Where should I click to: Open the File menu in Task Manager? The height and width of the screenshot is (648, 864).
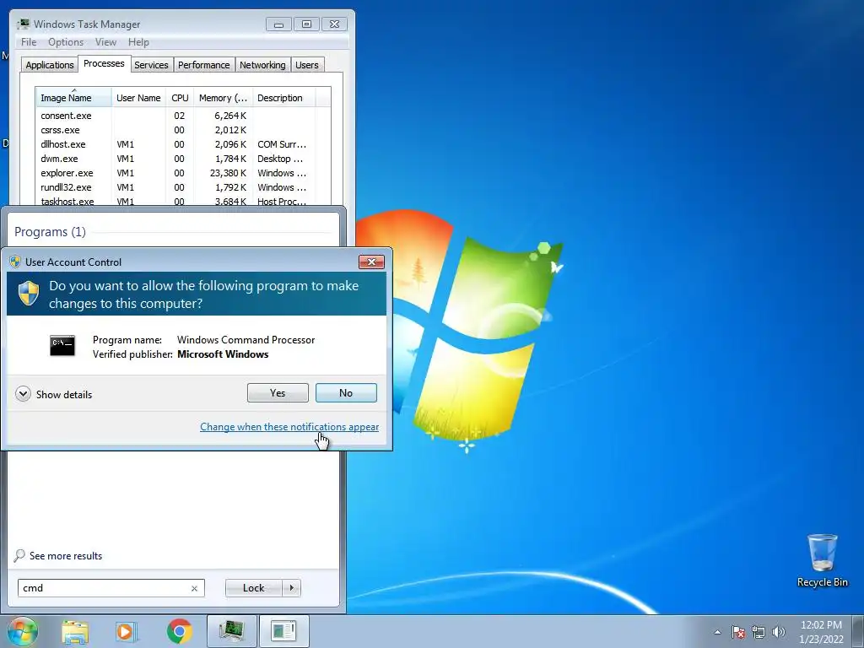point(29,42)
